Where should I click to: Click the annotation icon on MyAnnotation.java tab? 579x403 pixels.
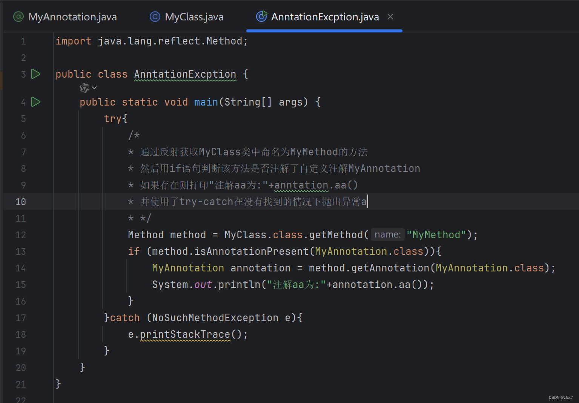[x=18, y=17]
